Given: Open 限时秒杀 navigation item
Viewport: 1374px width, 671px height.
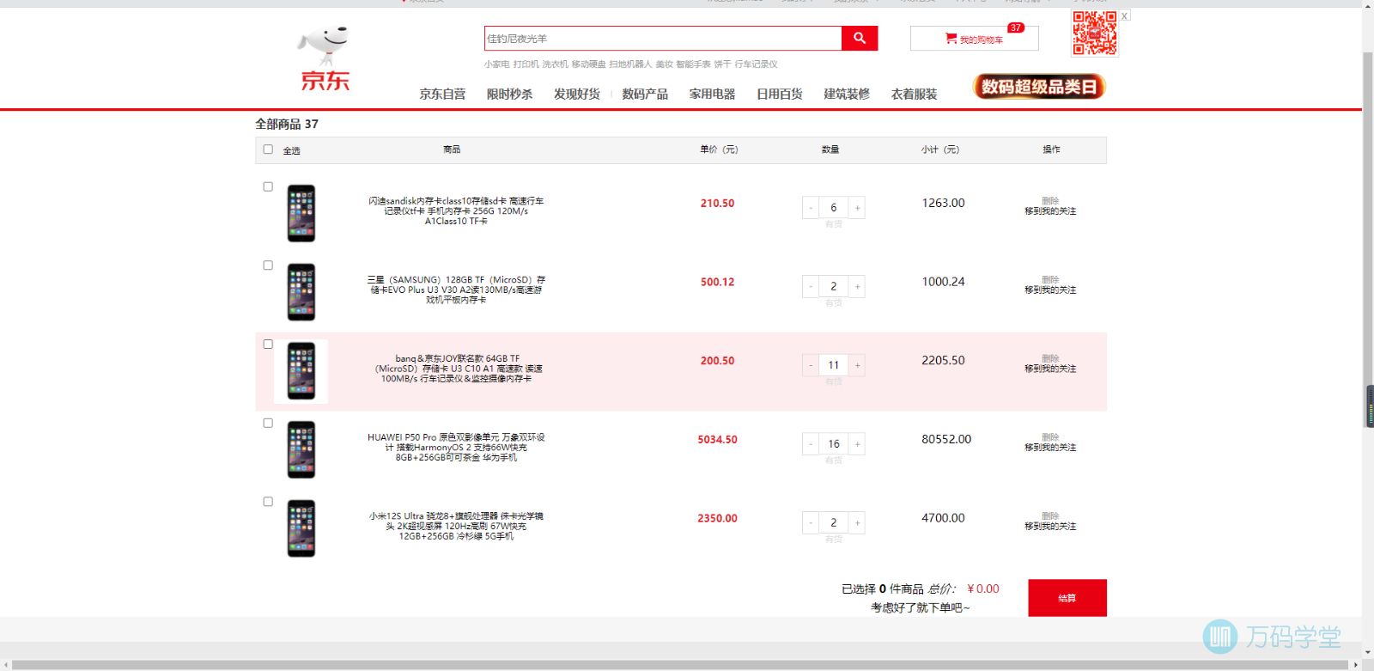Looking at the screenshot, I should (510, 95).
